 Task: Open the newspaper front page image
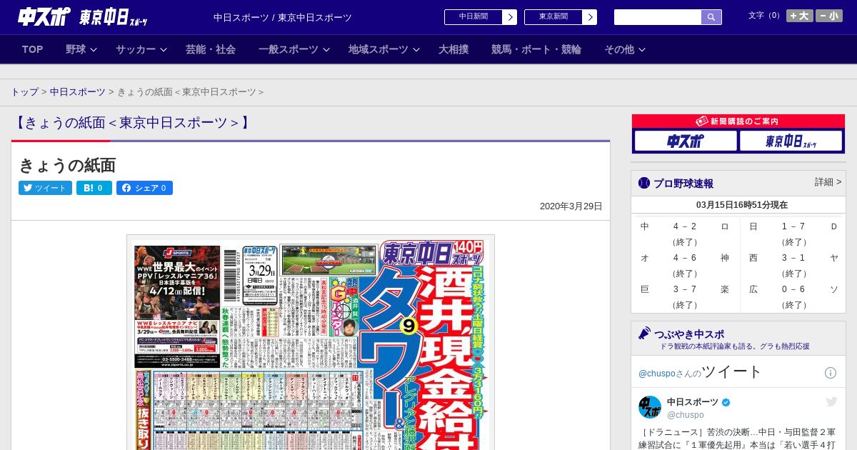click(311, 342)
